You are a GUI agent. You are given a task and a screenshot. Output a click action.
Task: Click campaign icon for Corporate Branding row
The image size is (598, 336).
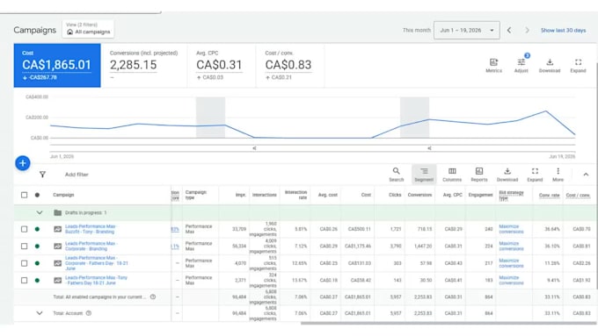click(57, 247)
